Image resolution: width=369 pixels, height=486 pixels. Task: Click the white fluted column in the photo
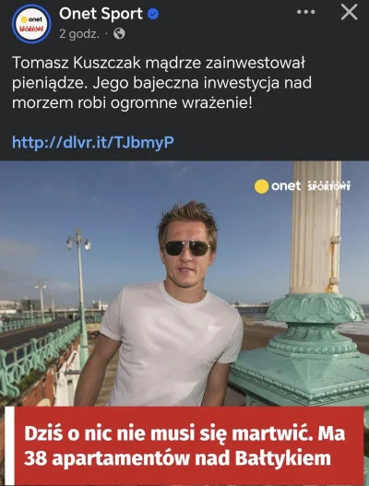tap(315, 227)
